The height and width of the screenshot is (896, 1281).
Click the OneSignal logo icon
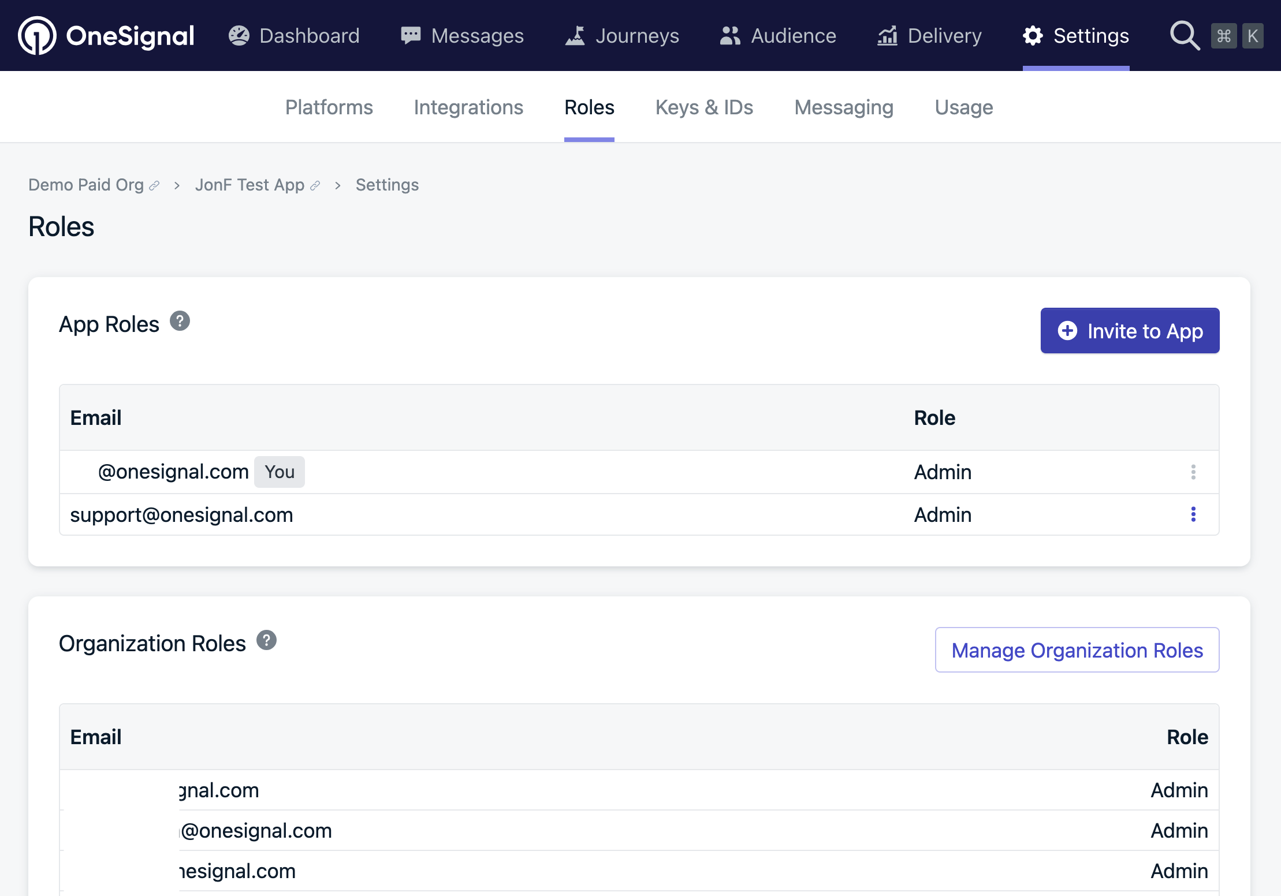(x=37, y=36)
